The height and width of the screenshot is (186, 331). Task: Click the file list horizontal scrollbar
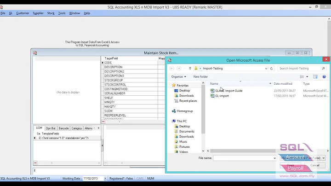click(243, 151)
